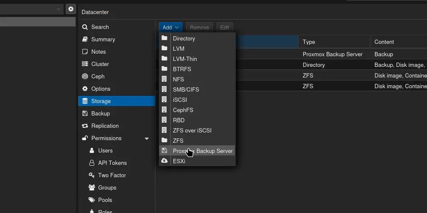Go to the Cluster section

click(x=117, y=64)
